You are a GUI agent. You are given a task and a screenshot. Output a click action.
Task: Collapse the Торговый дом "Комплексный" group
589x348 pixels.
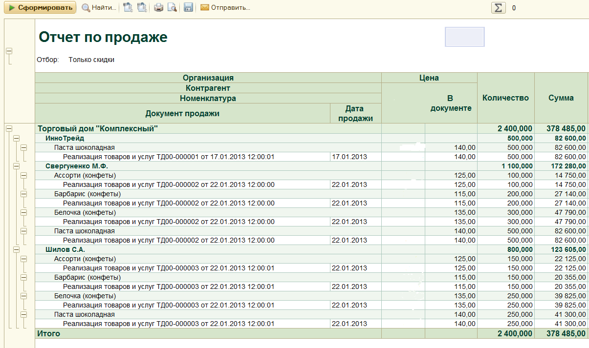(9, 128)
